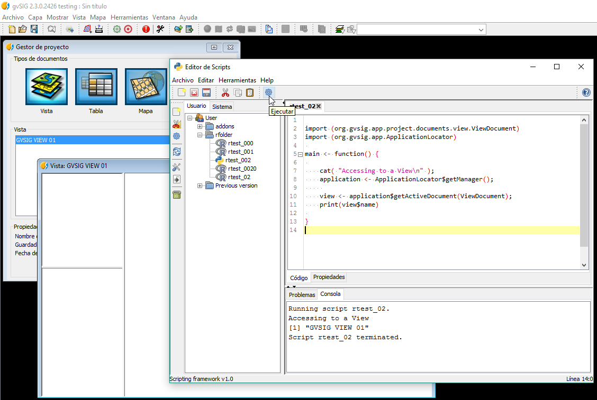Screen dimensions: 597x400
Task: Create a new script with the new file icon
Action: pyautogui.click(x=182, y=92)
